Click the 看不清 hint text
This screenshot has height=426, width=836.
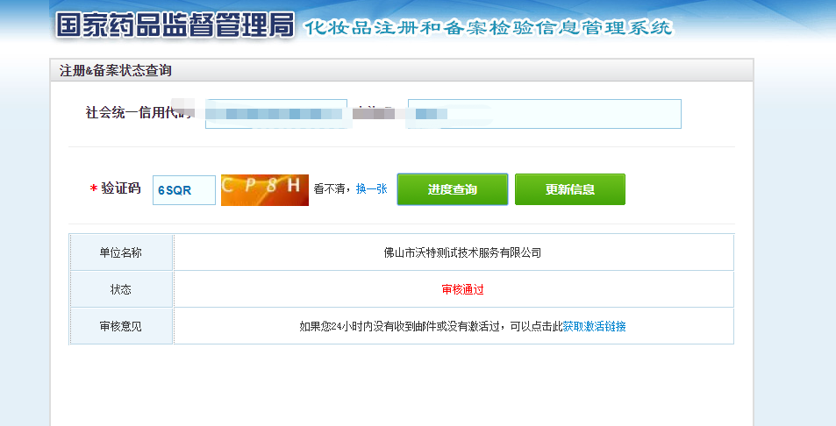332,189
